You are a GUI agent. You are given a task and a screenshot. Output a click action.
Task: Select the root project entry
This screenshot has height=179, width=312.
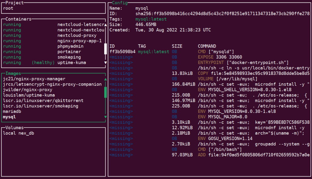[8, 8]
